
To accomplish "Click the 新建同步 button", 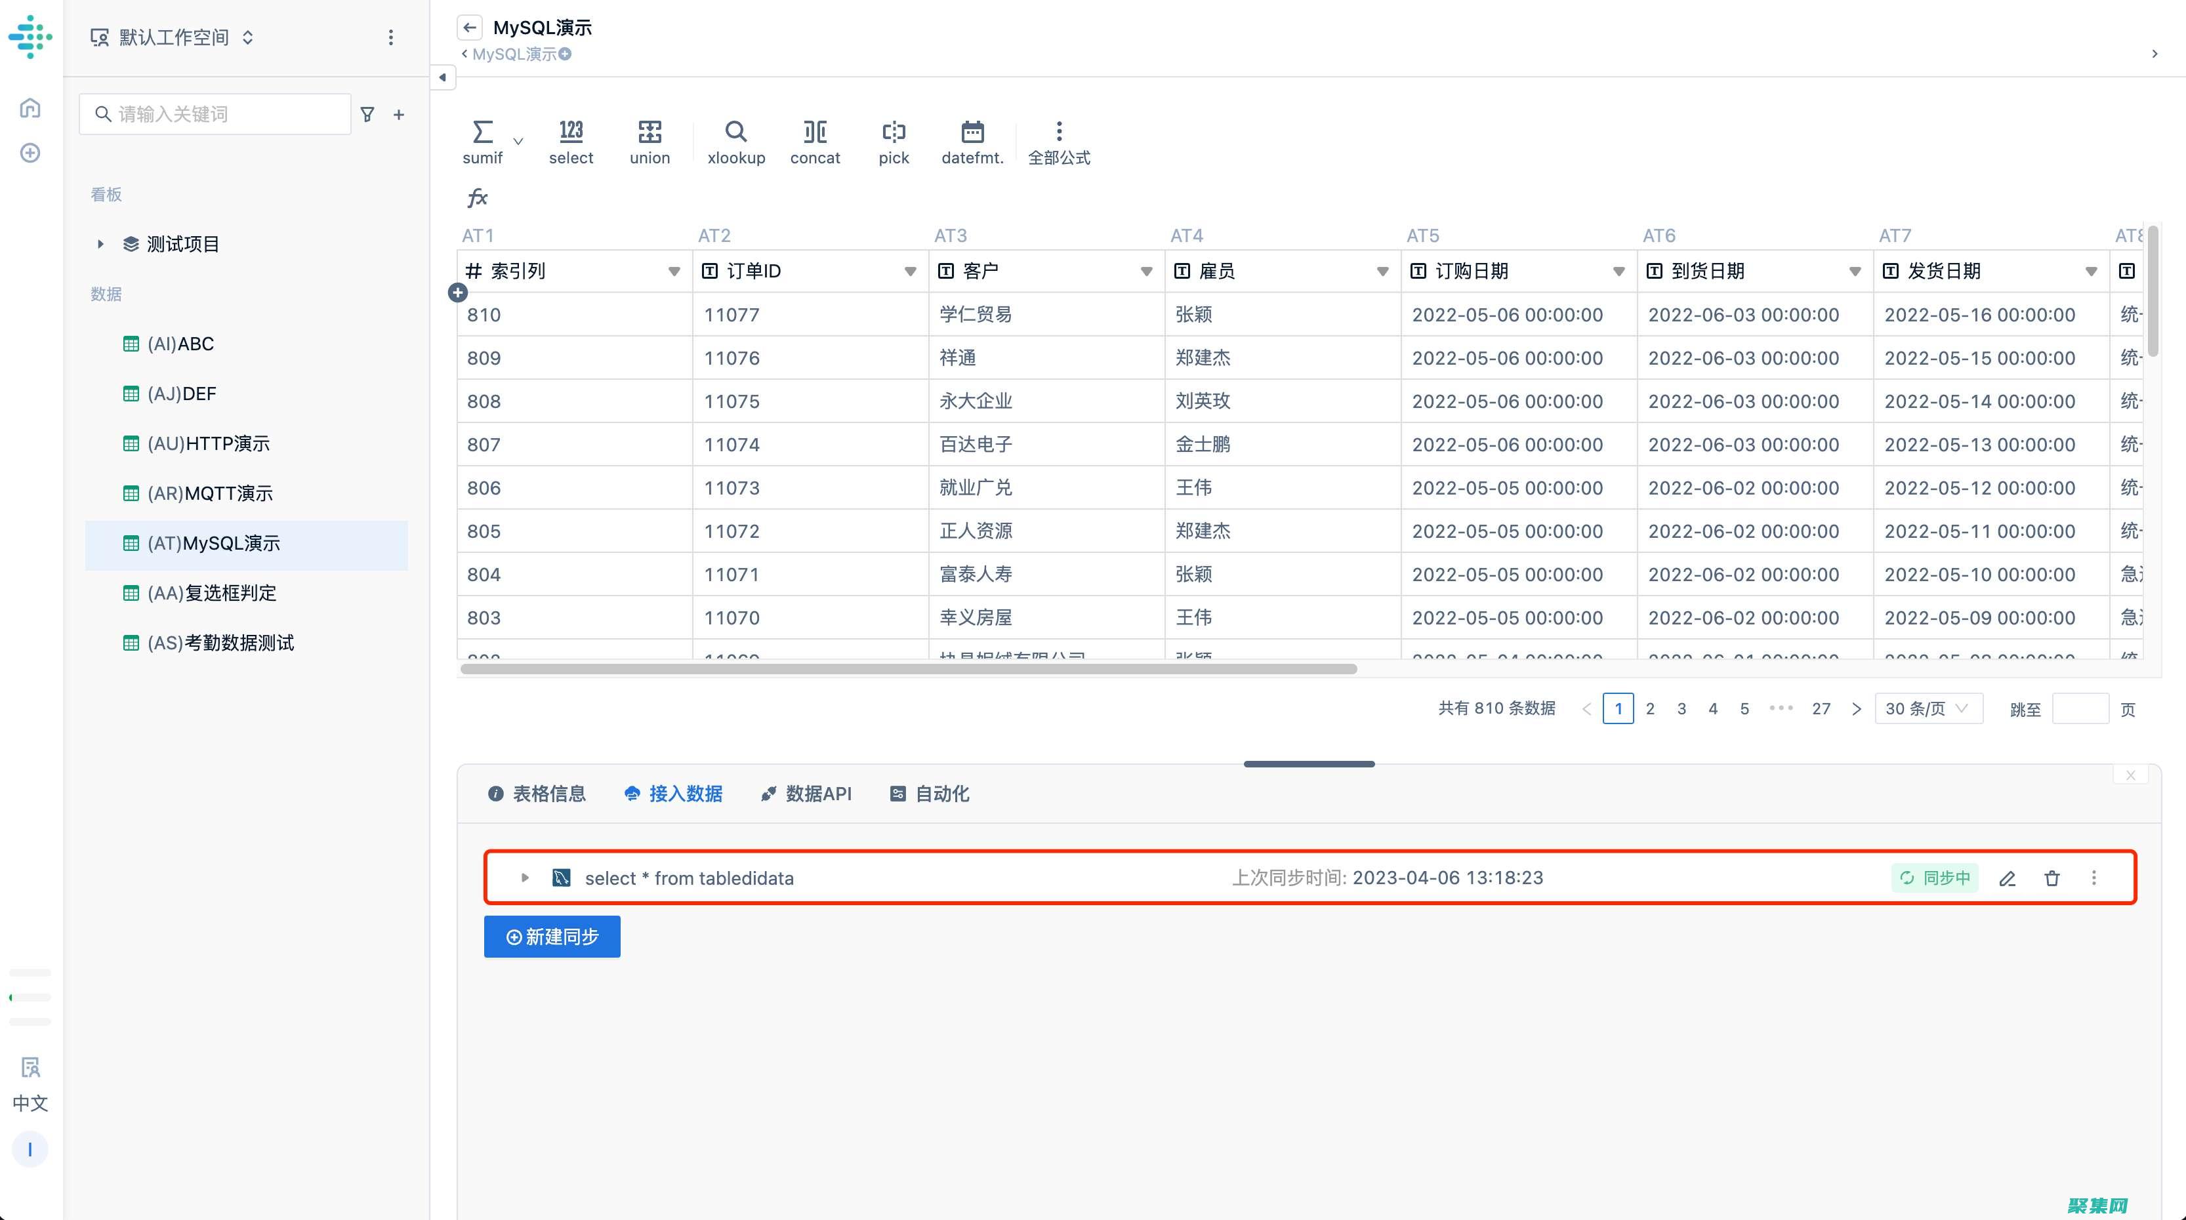I will coord(552,937).
